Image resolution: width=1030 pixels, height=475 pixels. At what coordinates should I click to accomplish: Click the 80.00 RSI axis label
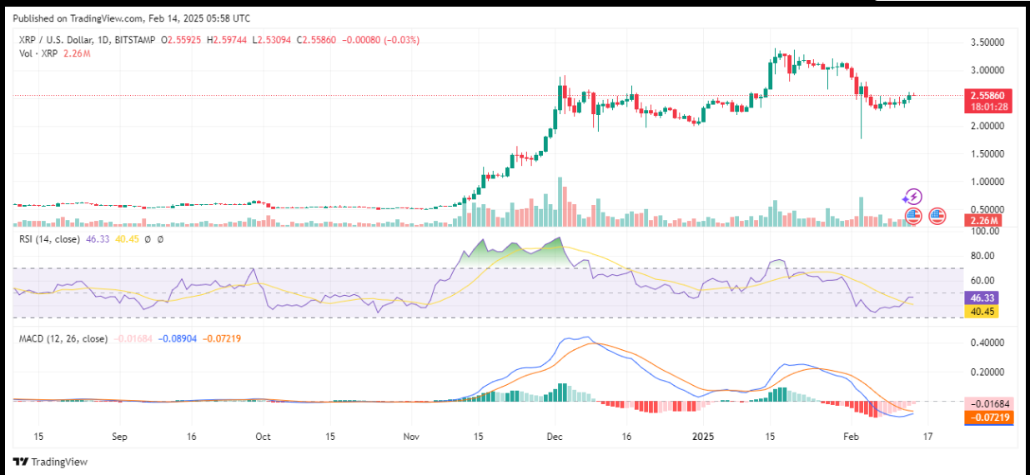pyautogui.click(x=981, y=256)
